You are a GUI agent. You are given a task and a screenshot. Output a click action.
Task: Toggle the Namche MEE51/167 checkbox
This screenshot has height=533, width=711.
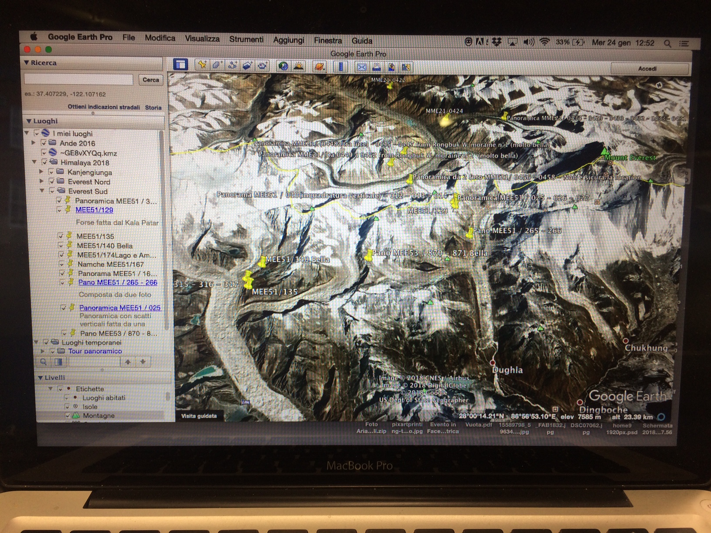tap(61, 264)
